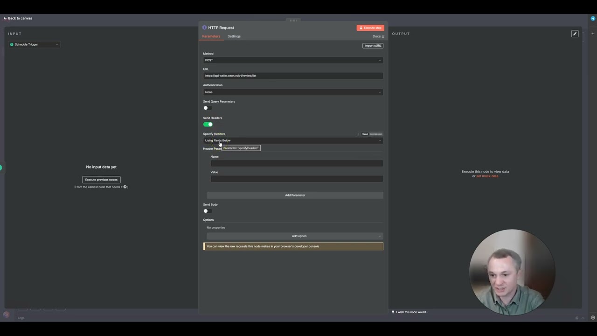The width and height of the screenshot is (597, 336).
Task: Click the header parameter Value field
Action: tap(297, 179)
